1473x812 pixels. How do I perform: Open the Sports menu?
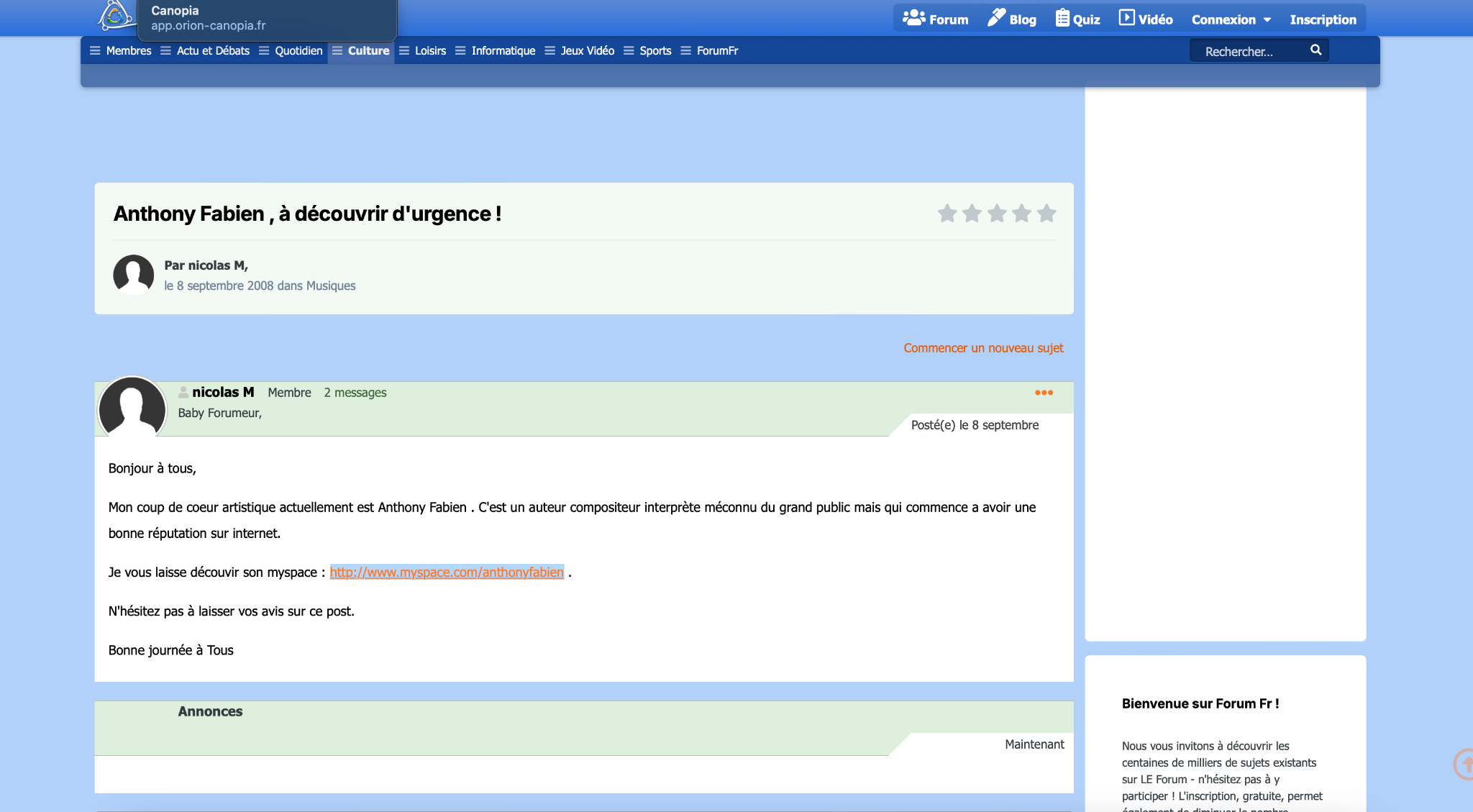[647, 50]
